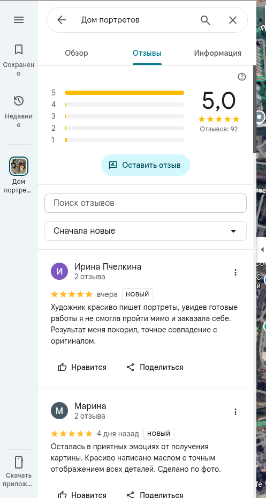
Task: Click the Скачать приложение phone icon
Action: point(19,462)
